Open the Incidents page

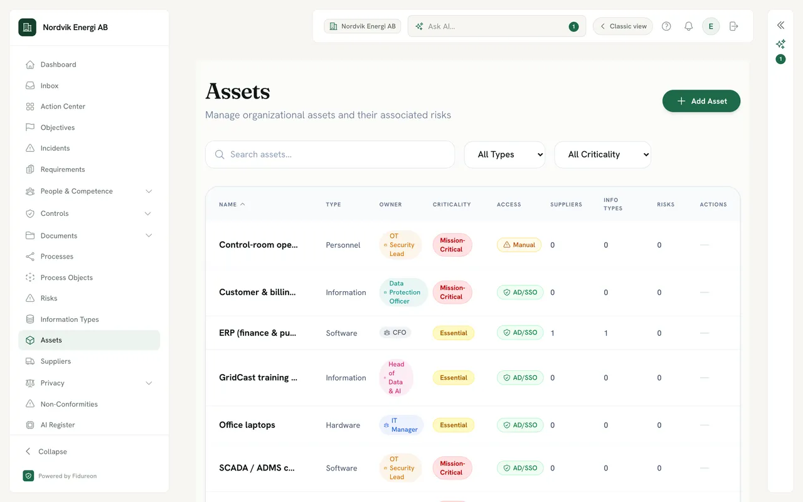tap(89, 148)
